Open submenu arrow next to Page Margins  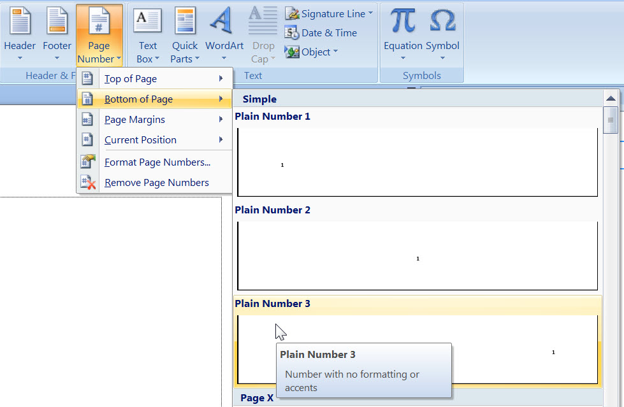(221, 119)
